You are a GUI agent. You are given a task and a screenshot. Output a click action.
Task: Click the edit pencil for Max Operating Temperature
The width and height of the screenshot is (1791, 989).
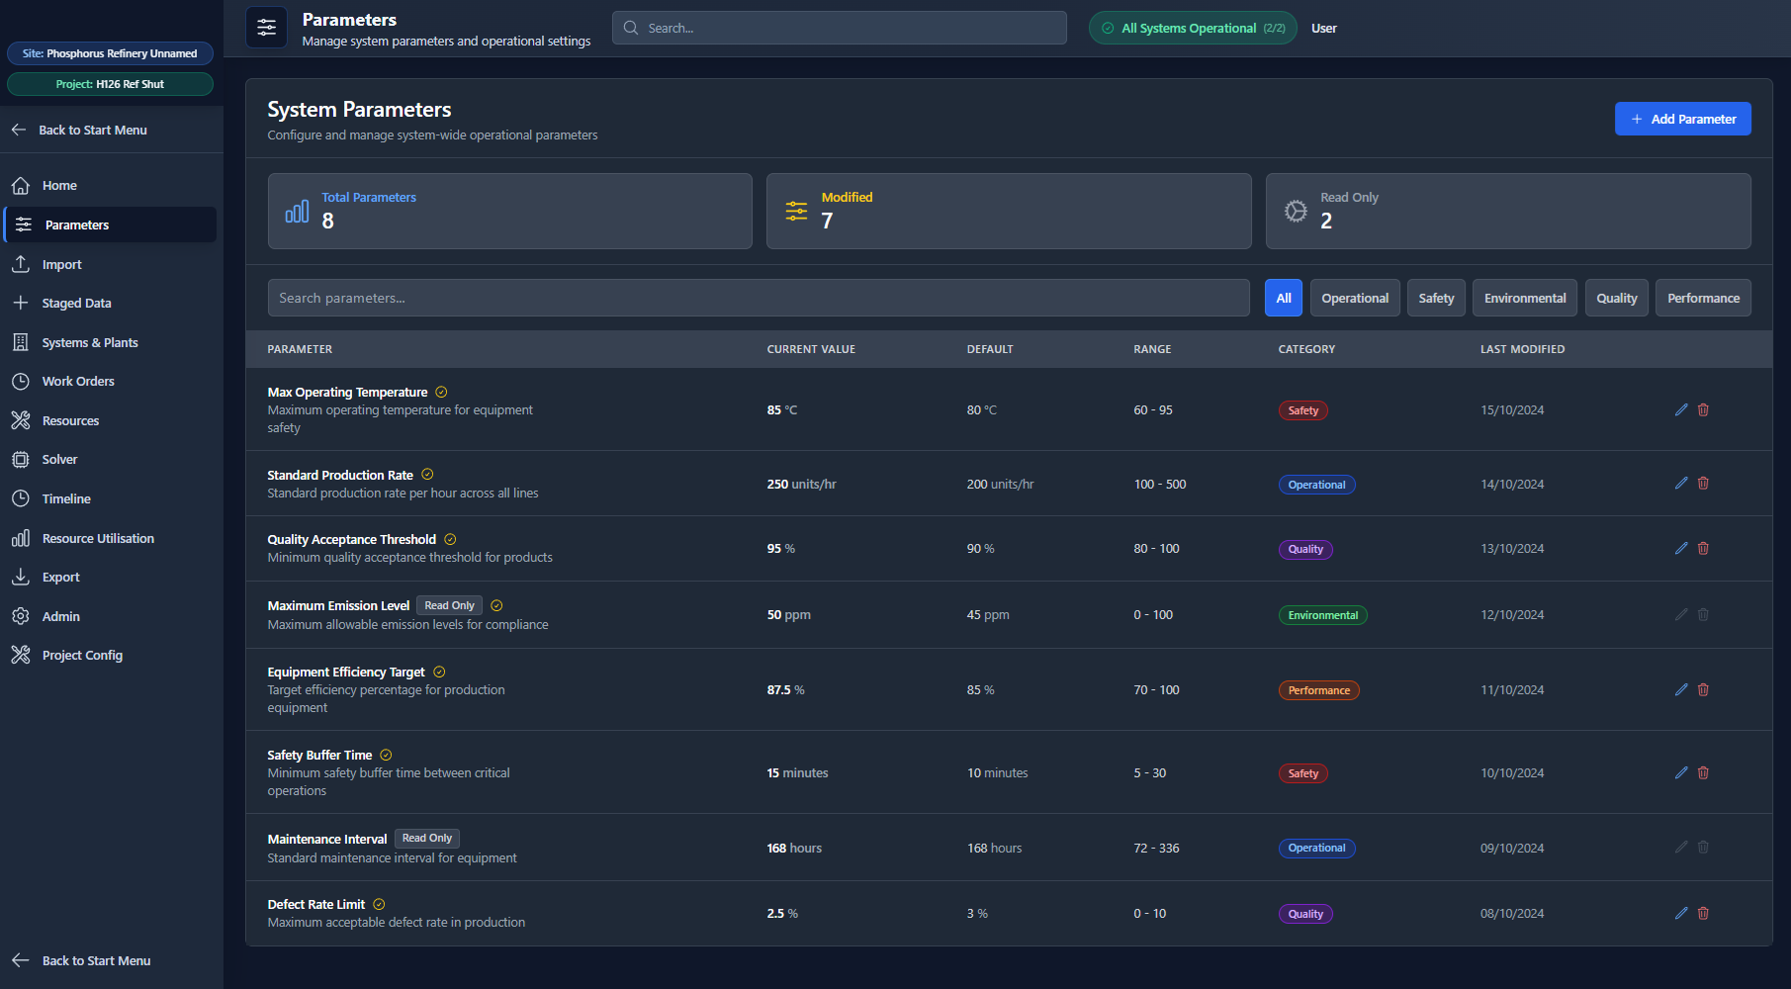click(x=1680, y=409)
